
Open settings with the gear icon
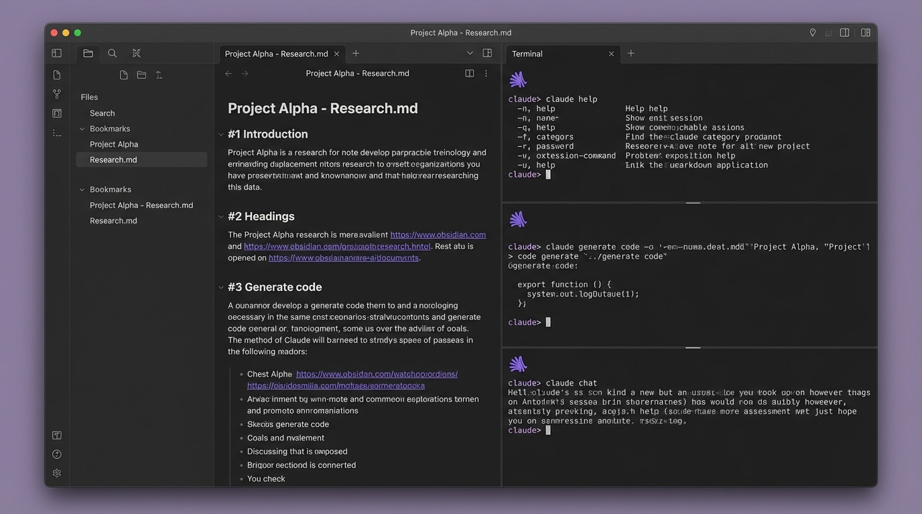[57, 473]
